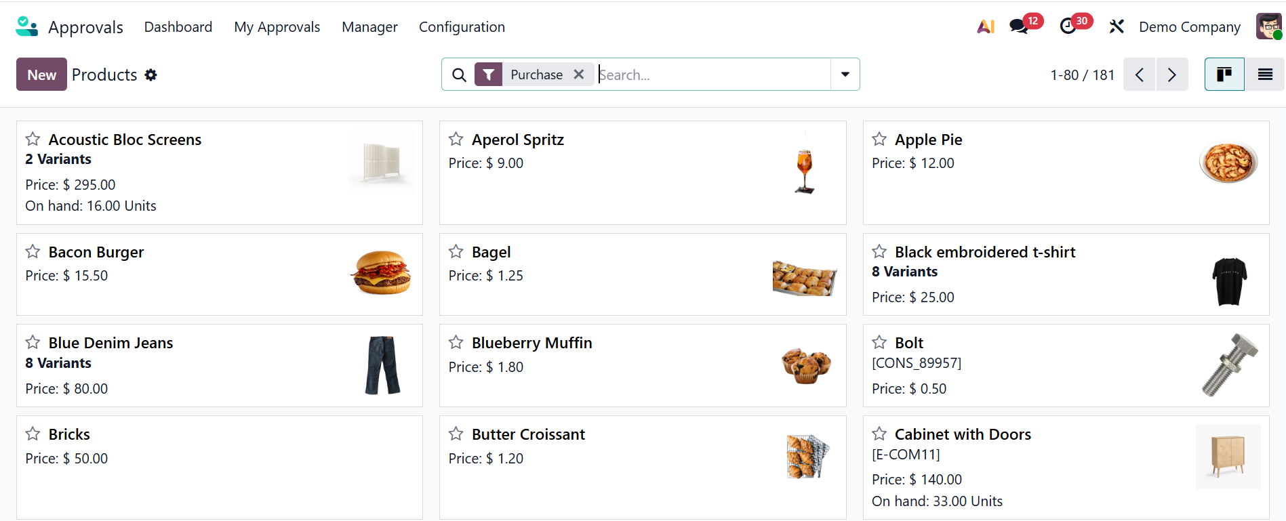
Task: Toggle the favorite star on Bacon Burger
Action: (x=33, y=252)
